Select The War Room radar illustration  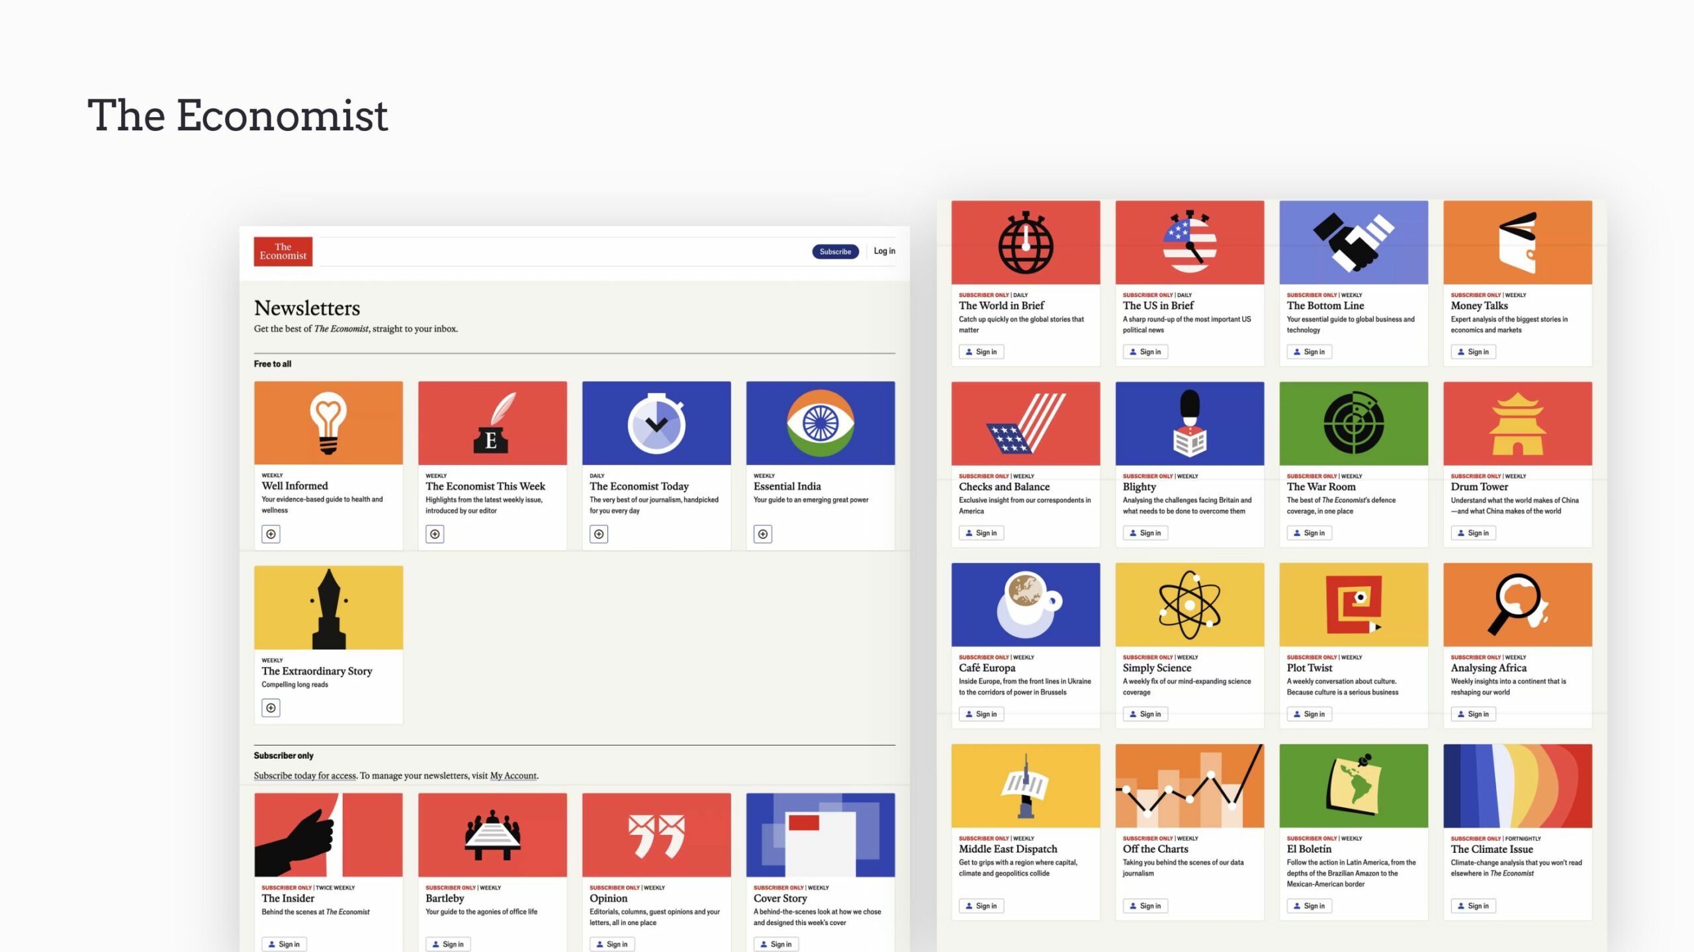[x=1353, y=423]
